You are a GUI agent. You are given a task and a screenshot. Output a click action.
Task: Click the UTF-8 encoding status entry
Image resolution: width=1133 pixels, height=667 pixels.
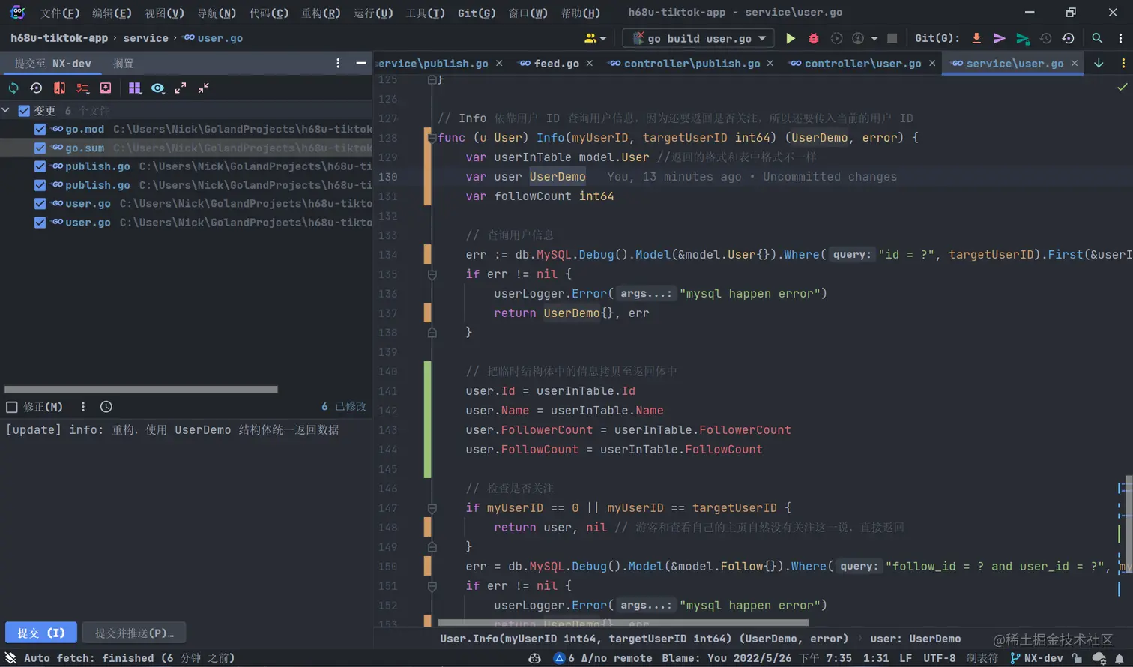pos(939,658)
